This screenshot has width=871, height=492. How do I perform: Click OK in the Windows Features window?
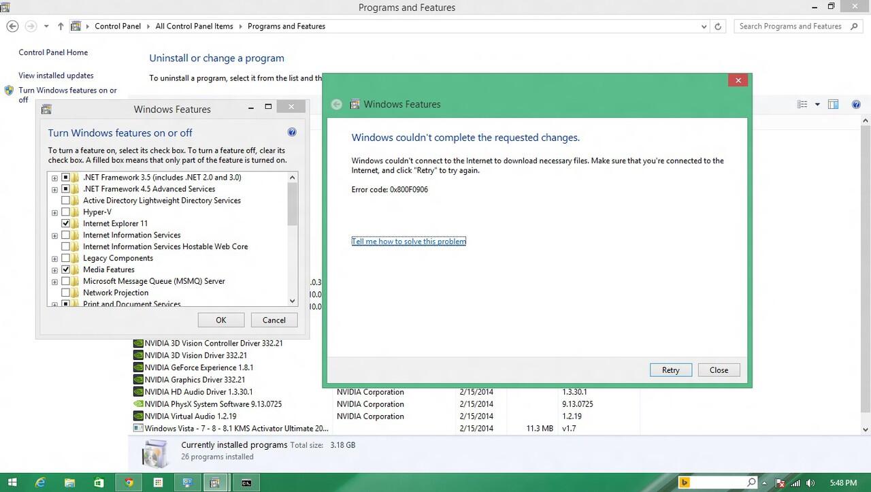coord(221,320)
